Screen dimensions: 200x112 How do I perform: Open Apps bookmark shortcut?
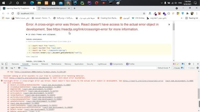click(x=6, y=18)
